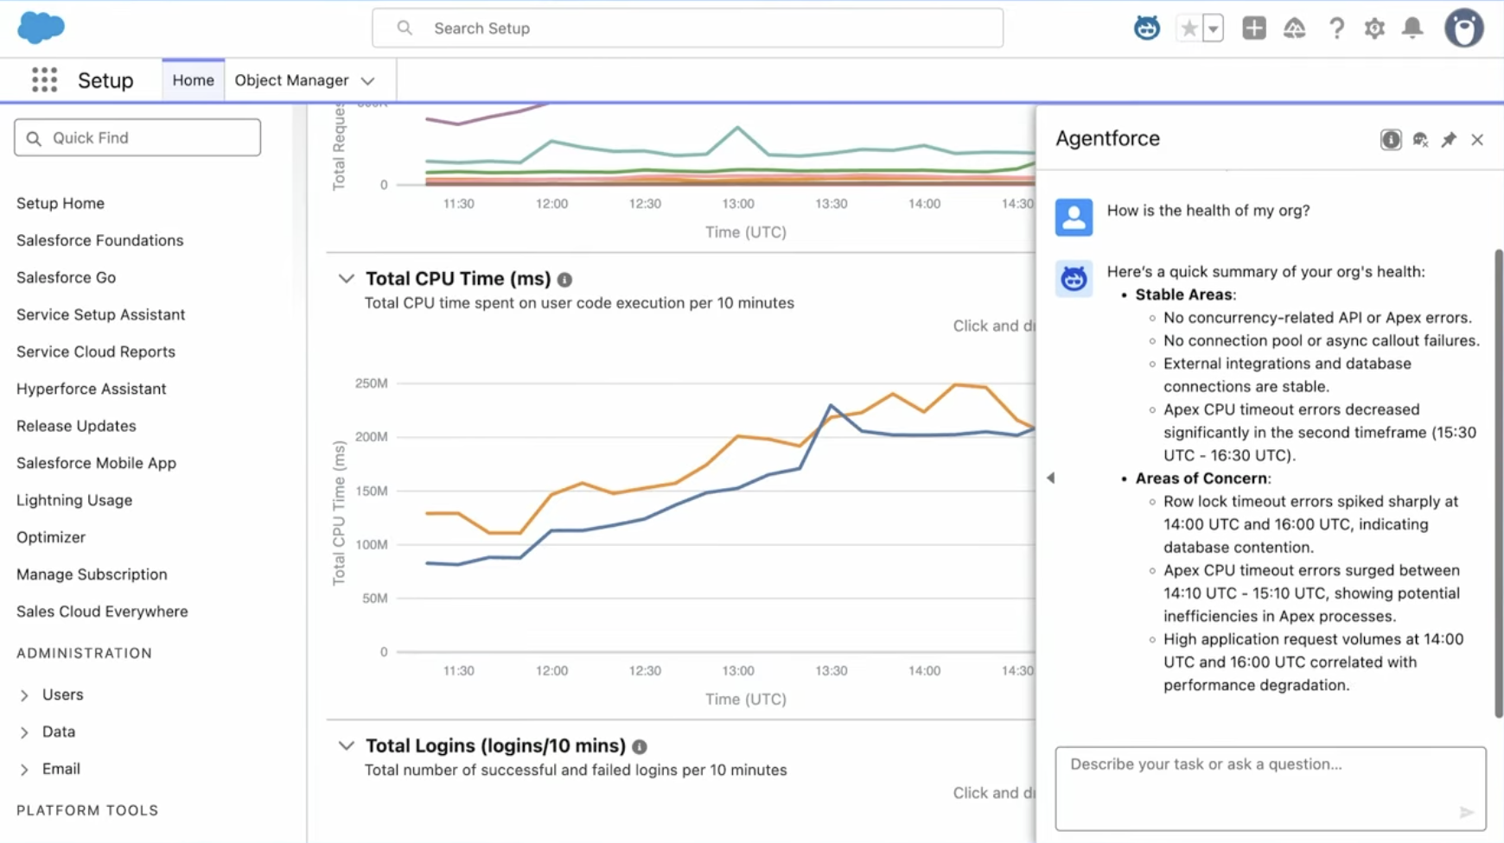
Task: Open the Object Manager dropdown chevron
Action: [368, 81]
